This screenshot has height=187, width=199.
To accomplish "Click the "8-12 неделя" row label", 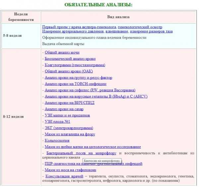I will point(13,117).
